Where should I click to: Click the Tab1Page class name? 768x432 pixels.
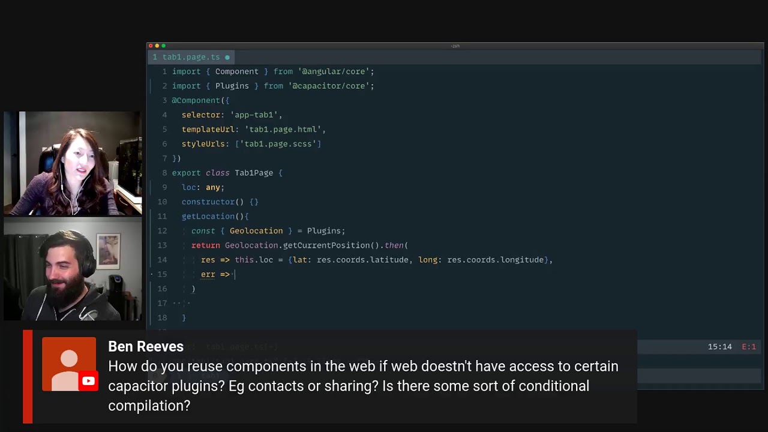click(254, 173)
